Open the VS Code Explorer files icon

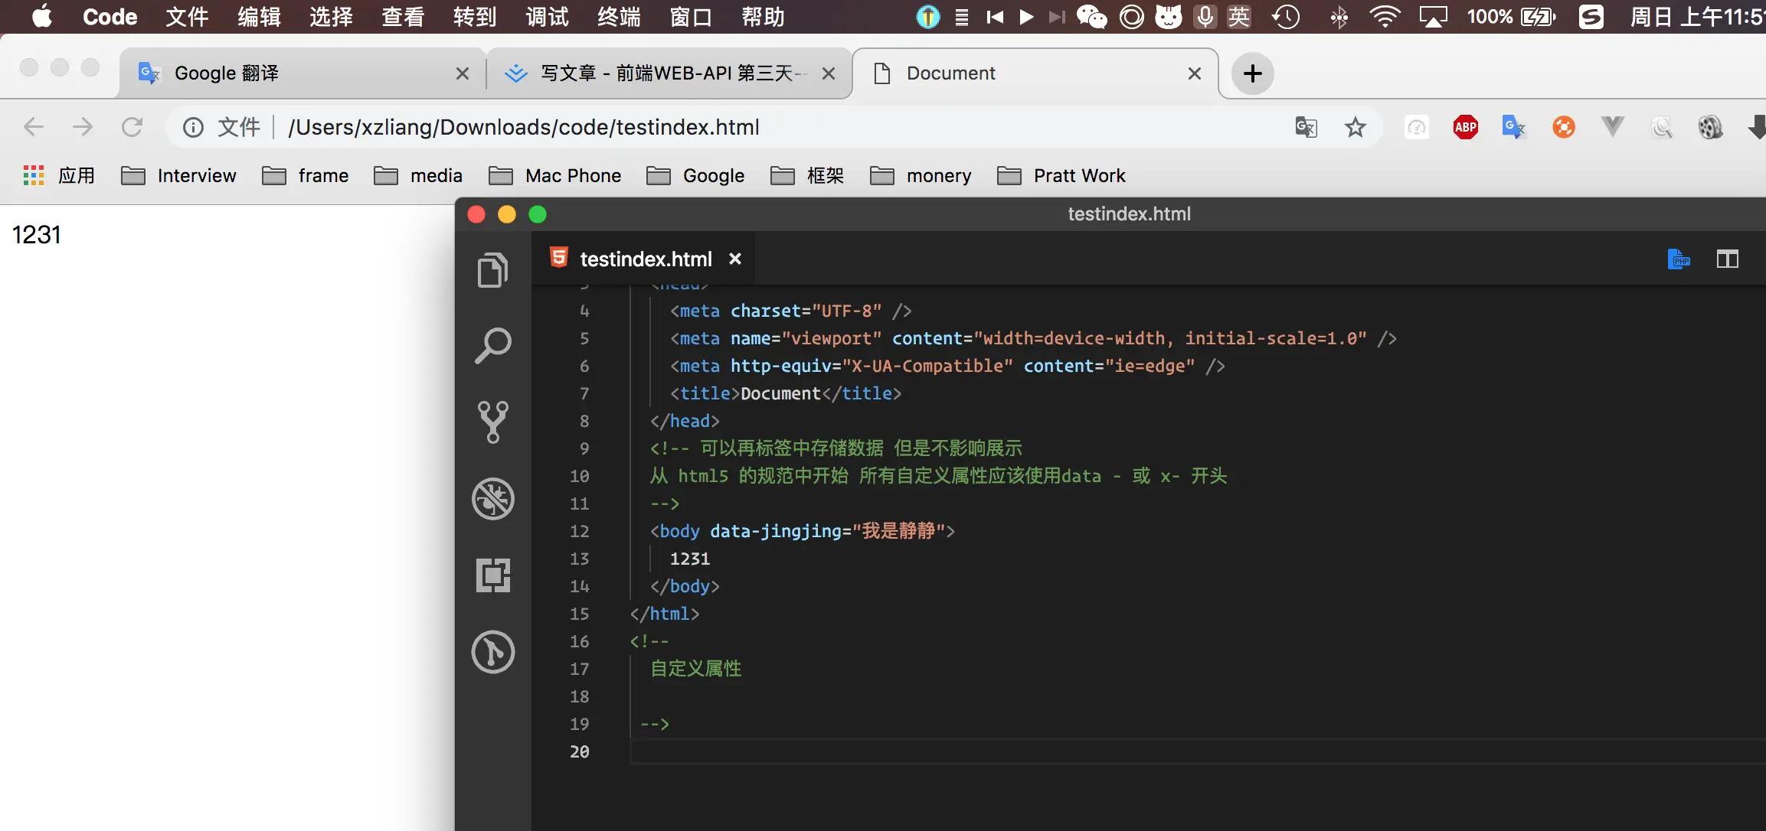point(492,270)
